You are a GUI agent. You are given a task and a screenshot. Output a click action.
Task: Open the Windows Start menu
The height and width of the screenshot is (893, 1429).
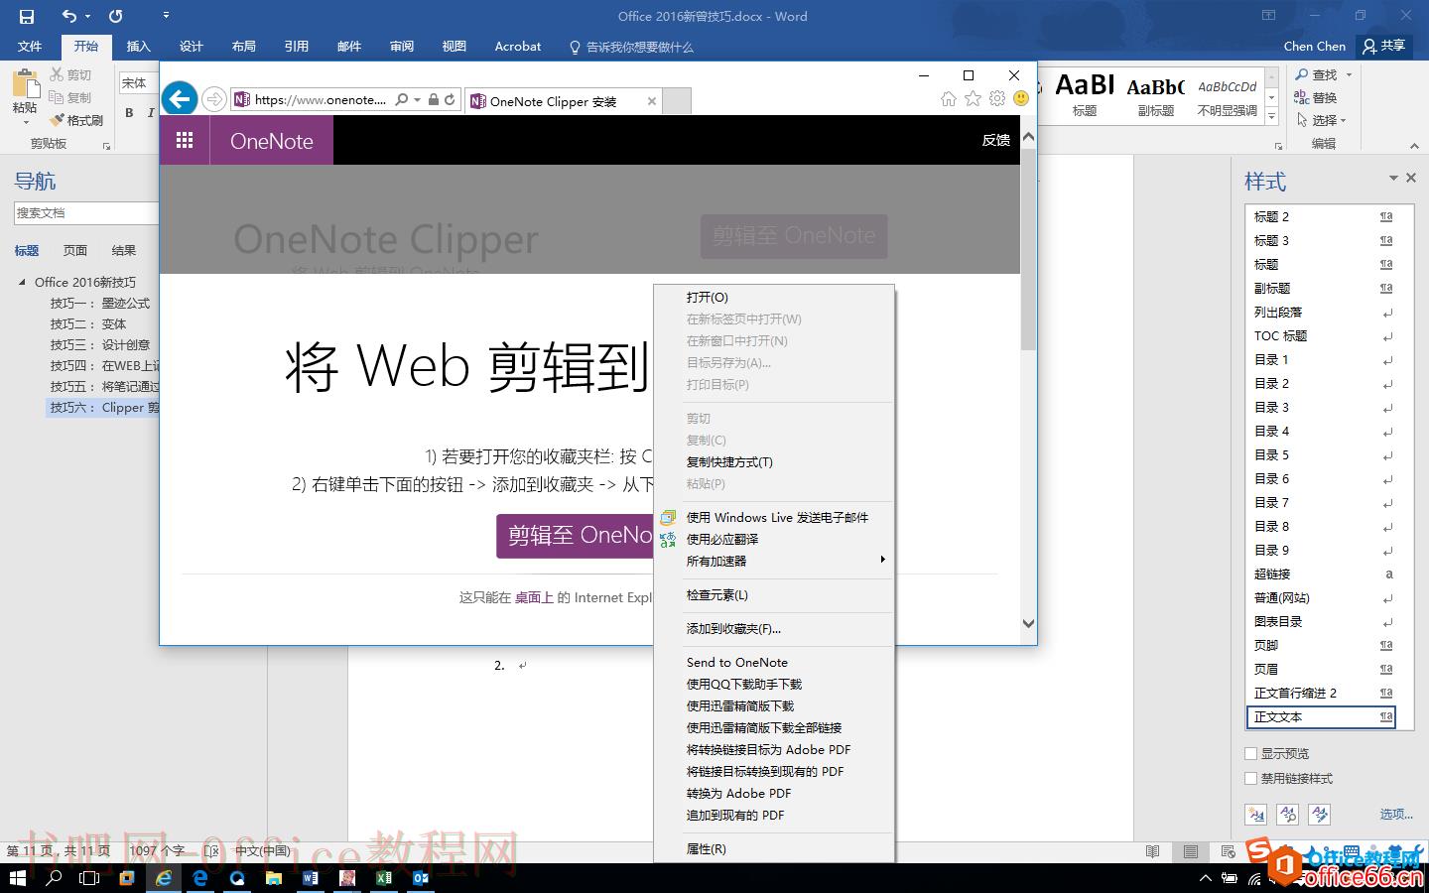click(x=17, y=878)
